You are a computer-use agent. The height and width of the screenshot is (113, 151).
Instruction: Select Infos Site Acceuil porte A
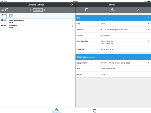coord(107,49)
